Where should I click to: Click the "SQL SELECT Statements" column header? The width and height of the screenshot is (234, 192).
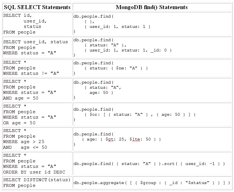coord(37,7)
